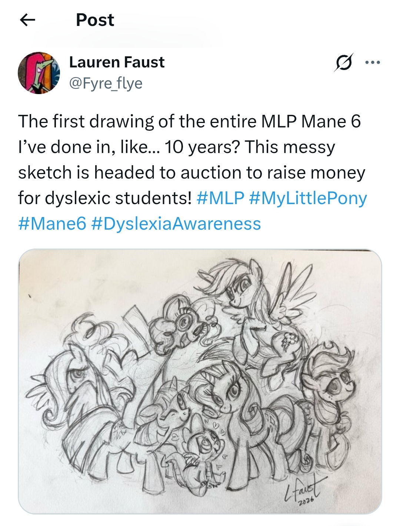Open the #MLP hashtag

221,198
